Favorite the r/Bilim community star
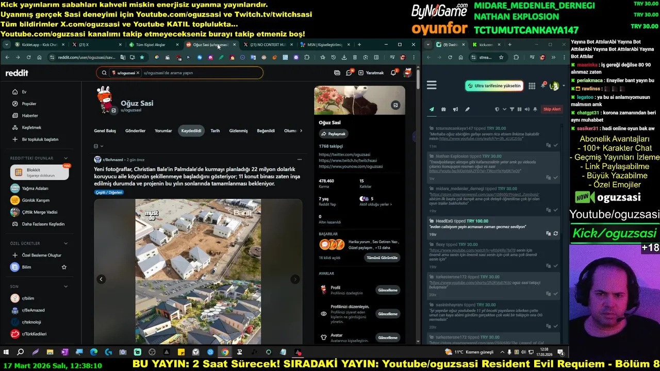The image size is (660, 371). point(64,267)
